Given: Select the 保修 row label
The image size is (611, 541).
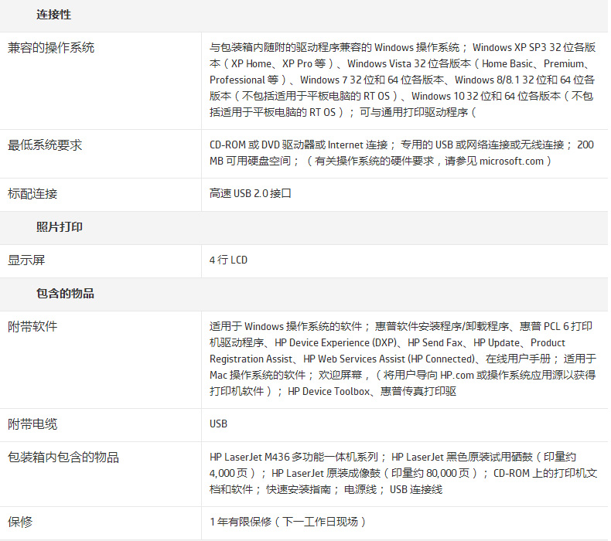Looking at the screenshot, I should point(20,522).
